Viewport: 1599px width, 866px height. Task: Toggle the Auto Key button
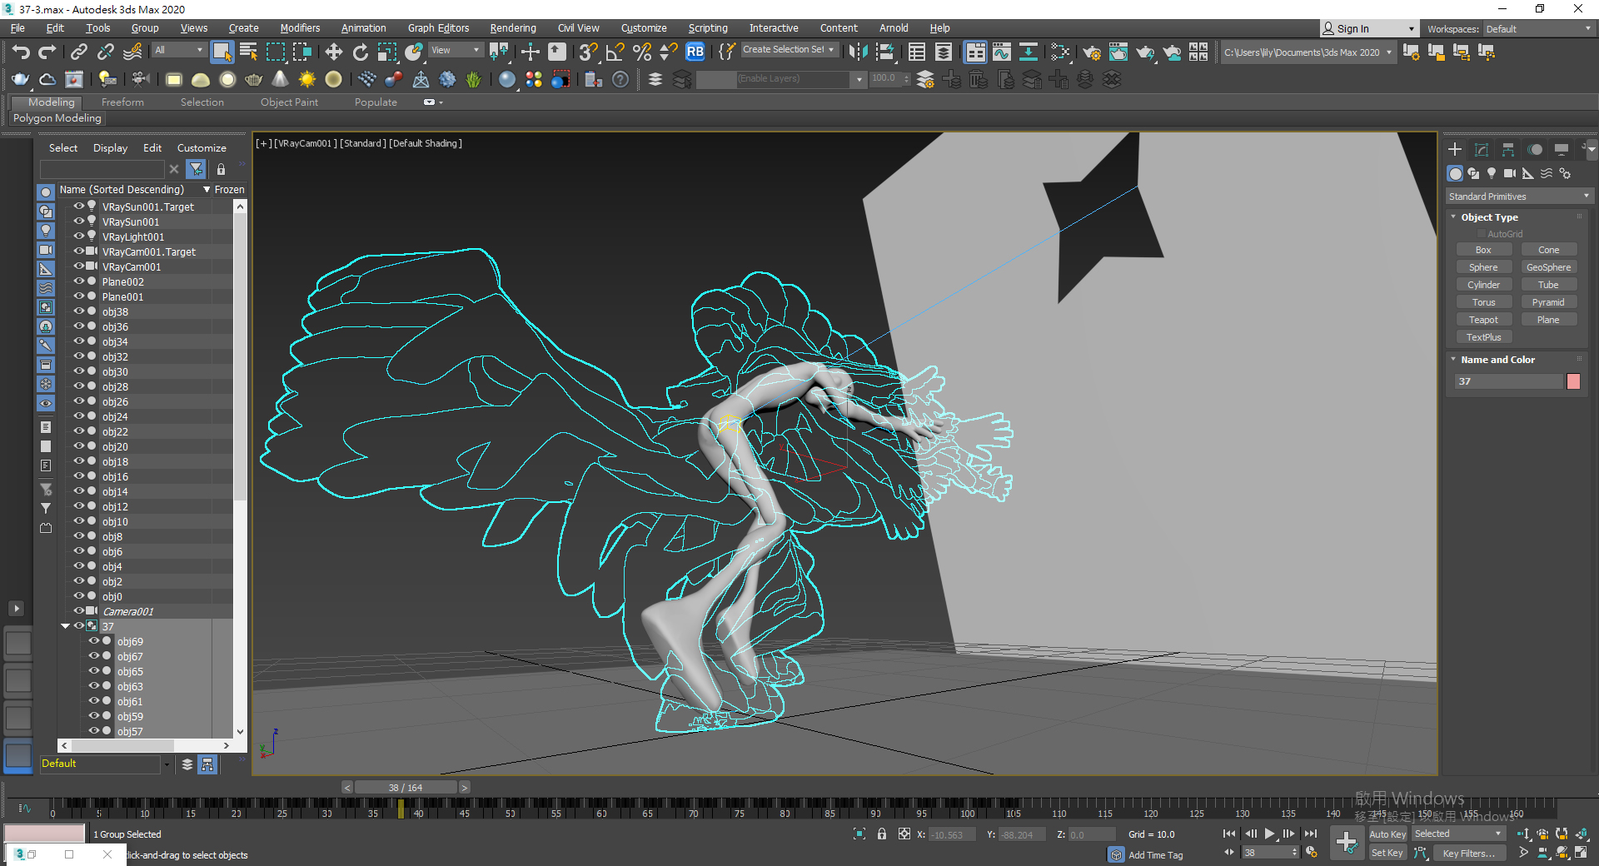tap(1387, 834)
